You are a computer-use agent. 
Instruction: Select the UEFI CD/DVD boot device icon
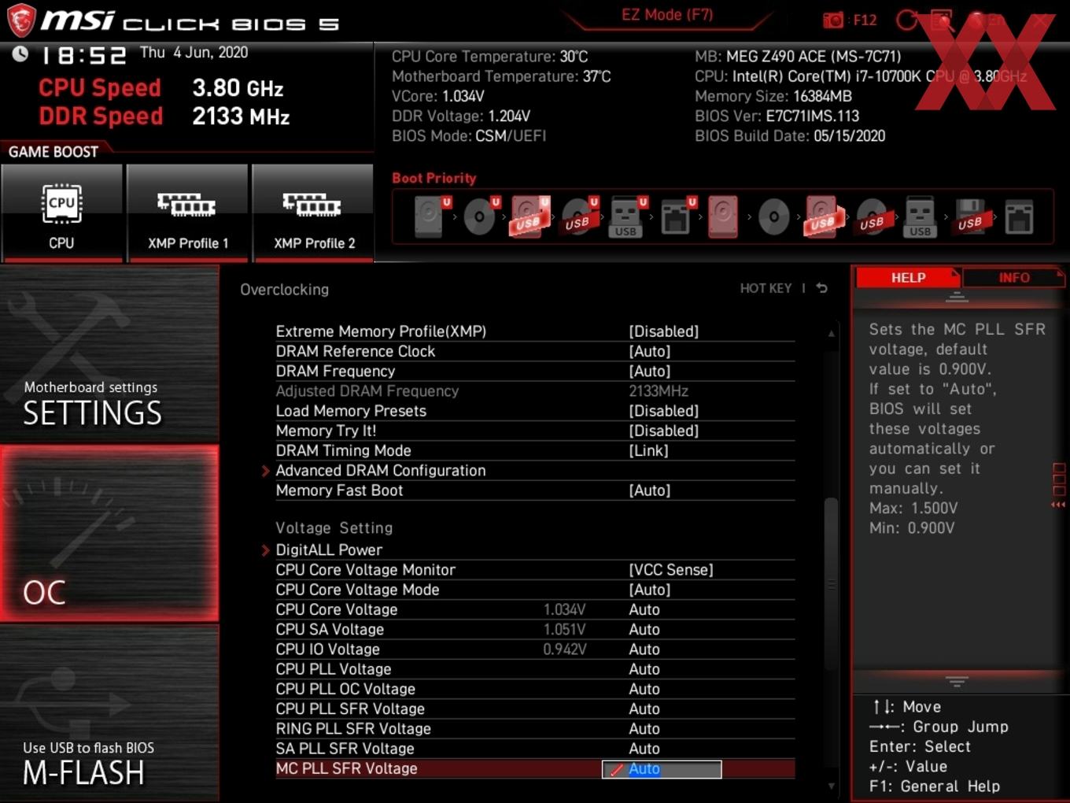pyautogui.click(x=479, y=216)
